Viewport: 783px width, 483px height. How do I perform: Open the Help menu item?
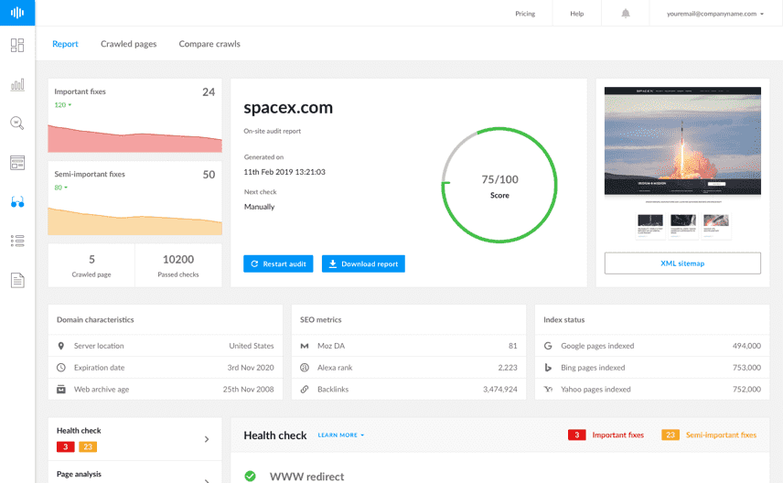pos(577,14)
